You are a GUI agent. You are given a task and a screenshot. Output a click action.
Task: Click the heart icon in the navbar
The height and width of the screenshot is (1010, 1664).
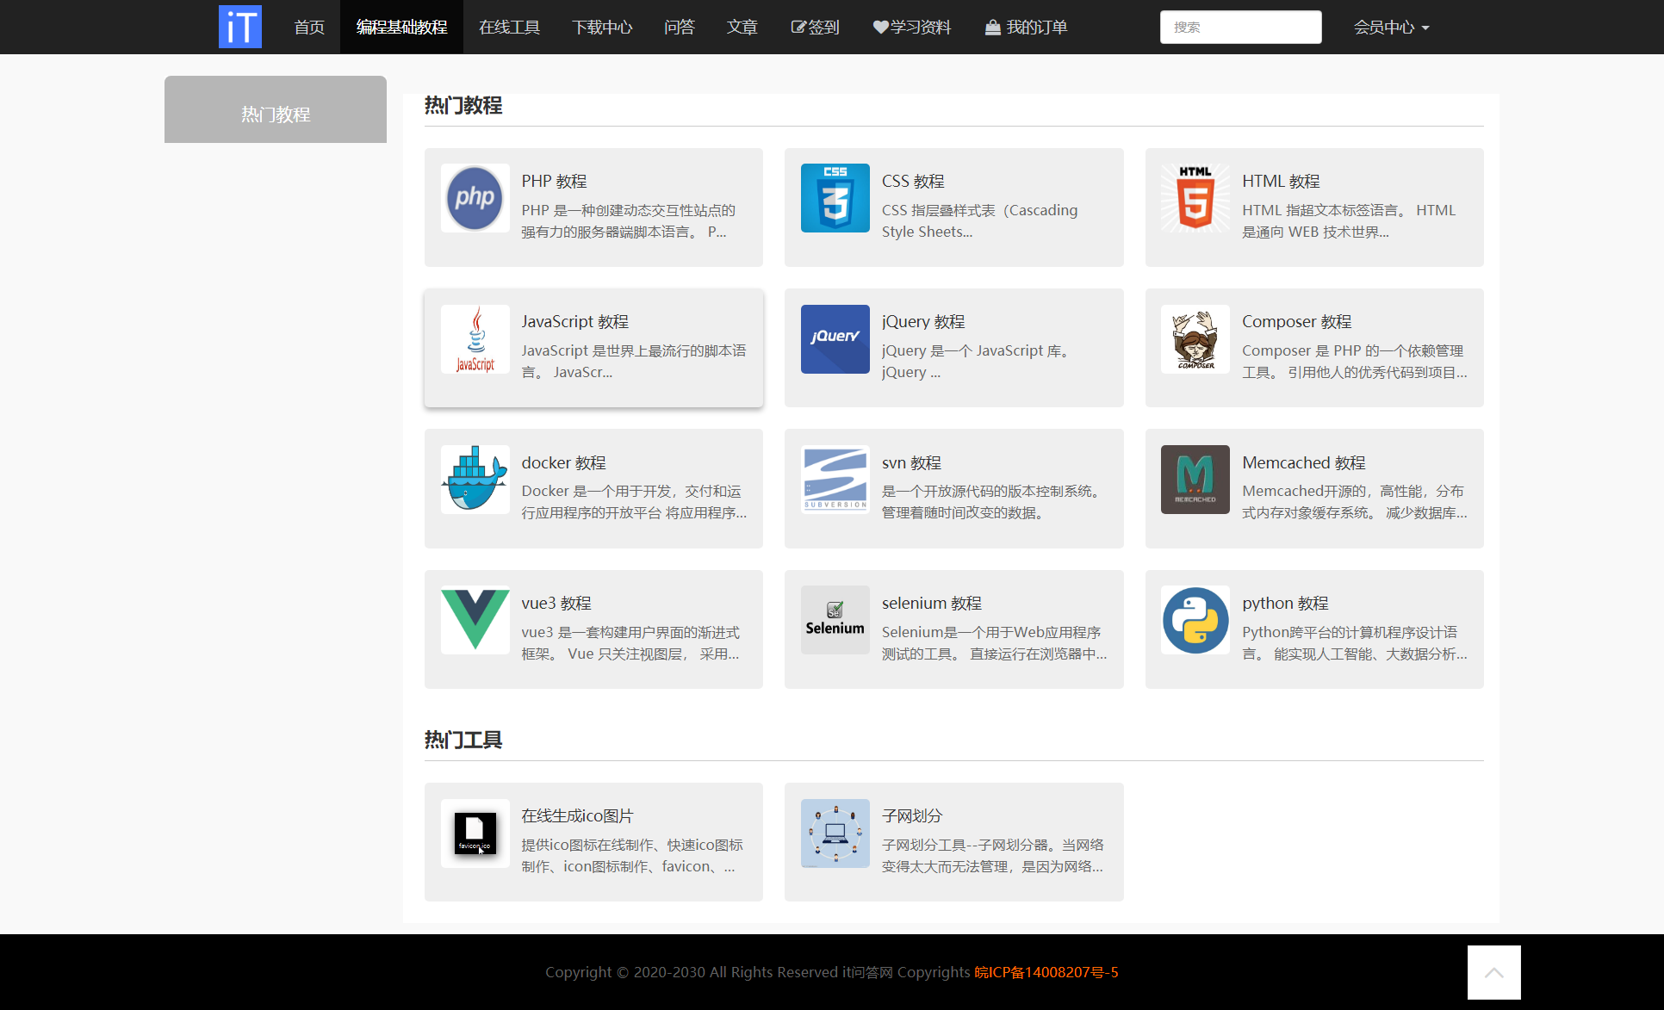point(880,28)
